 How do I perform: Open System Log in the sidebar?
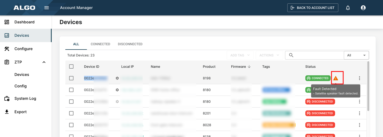[x=26, y=99]
